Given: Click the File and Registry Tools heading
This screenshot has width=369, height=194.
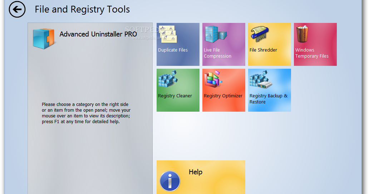Looking at the screenshot, I should click(82, 9).
